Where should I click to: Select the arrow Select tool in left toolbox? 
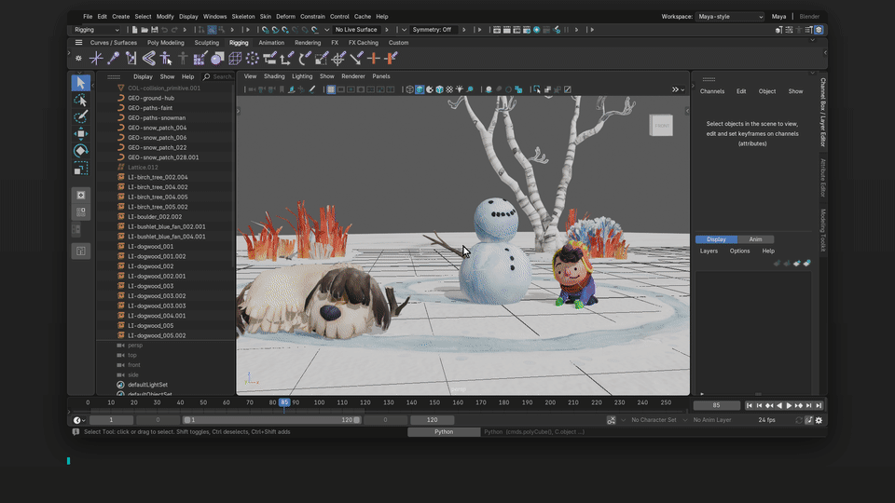pyautogui.click(x=80, y=83)
